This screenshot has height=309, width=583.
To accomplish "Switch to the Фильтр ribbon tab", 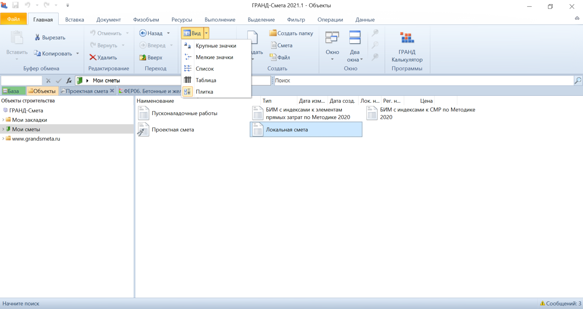I will (x=296, y=19).
